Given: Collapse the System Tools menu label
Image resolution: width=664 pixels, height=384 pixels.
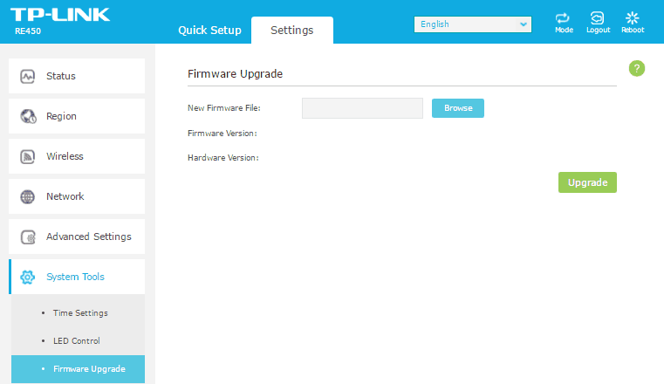Looking at the screenshot, I should click(x=75, y=277).
